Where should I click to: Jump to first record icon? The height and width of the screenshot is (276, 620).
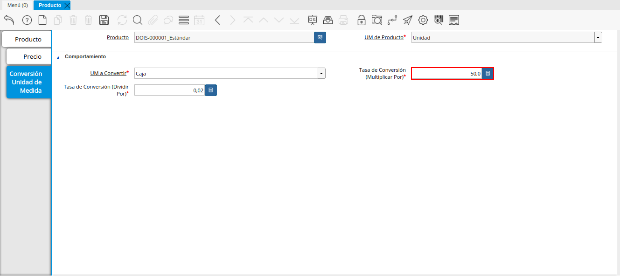[248, 20]
